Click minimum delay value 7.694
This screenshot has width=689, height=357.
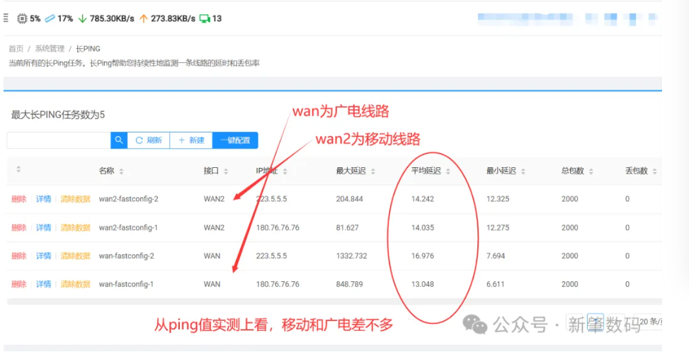(x=496, y=256)
